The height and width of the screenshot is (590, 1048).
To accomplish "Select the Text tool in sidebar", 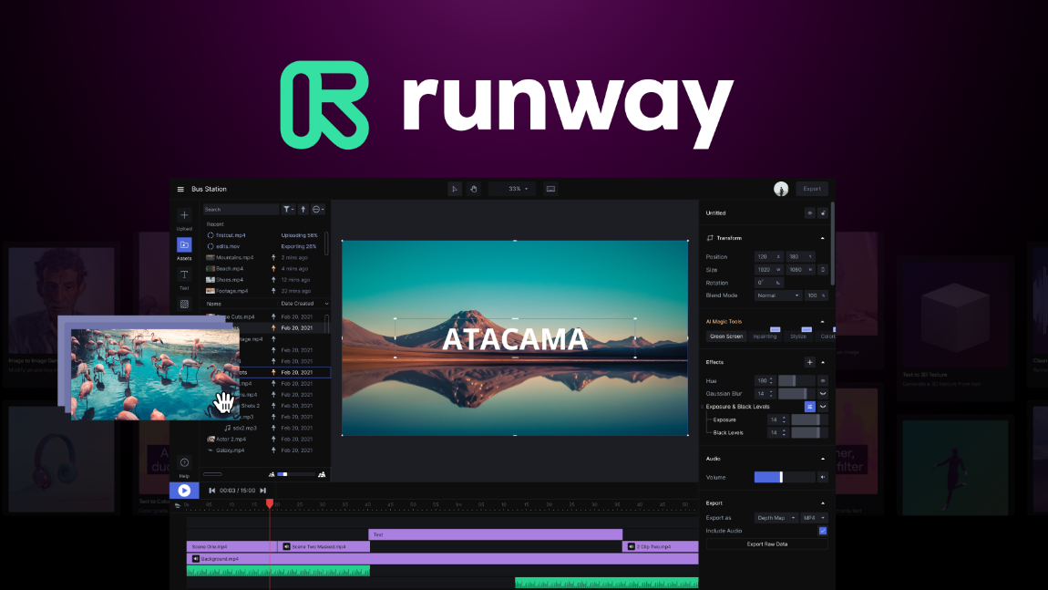I will coord(184,274).
